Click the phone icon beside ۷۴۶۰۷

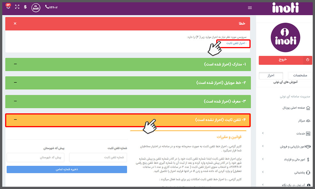click(47, 7)
